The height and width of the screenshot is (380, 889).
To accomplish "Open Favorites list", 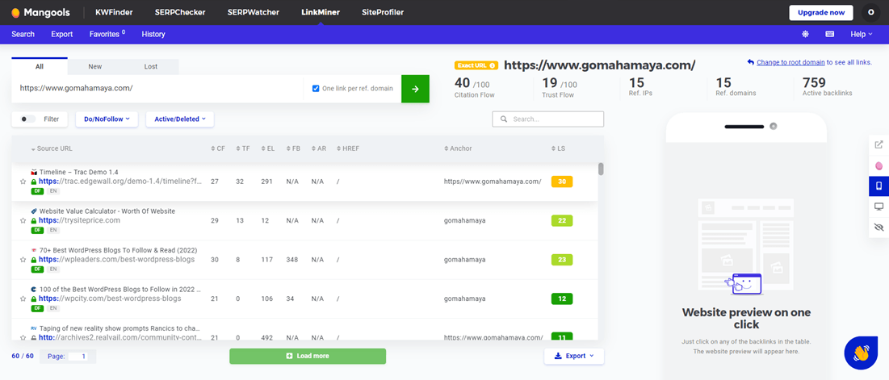I will click(107, 34).
